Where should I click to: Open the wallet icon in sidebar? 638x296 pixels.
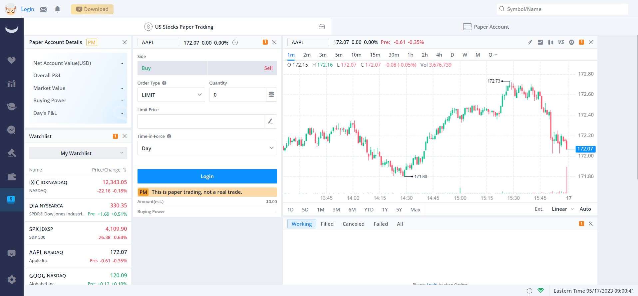coord(12,176)
